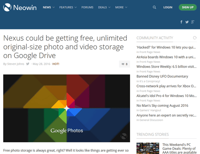Refresh the Community Activity list

(195, 38)
